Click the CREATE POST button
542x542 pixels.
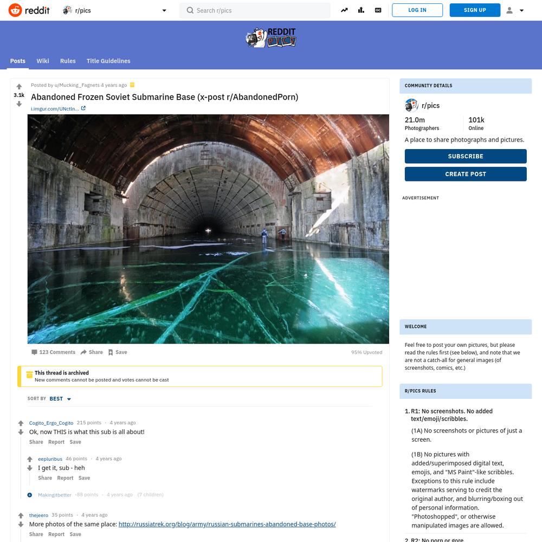point(466,174)
